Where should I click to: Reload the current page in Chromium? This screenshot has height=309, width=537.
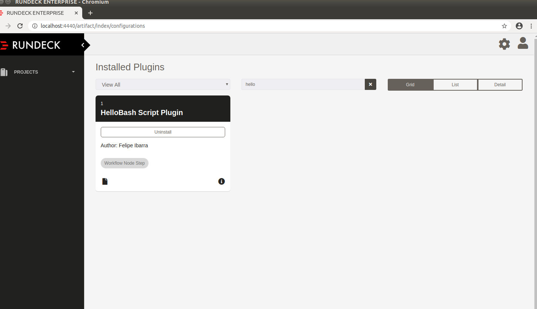(x=20, y=26)
